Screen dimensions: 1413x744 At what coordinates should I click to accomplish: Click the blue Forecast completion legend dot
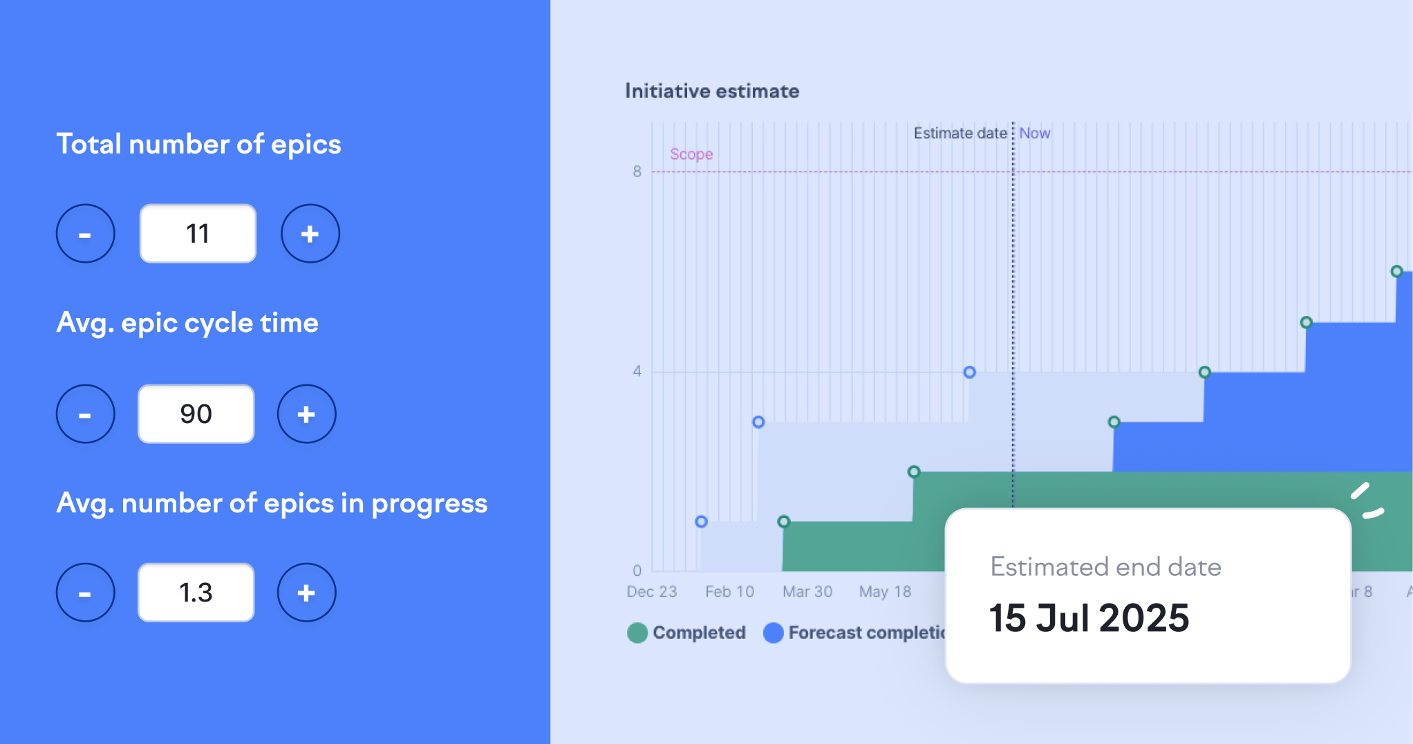(x=774, y=633)
